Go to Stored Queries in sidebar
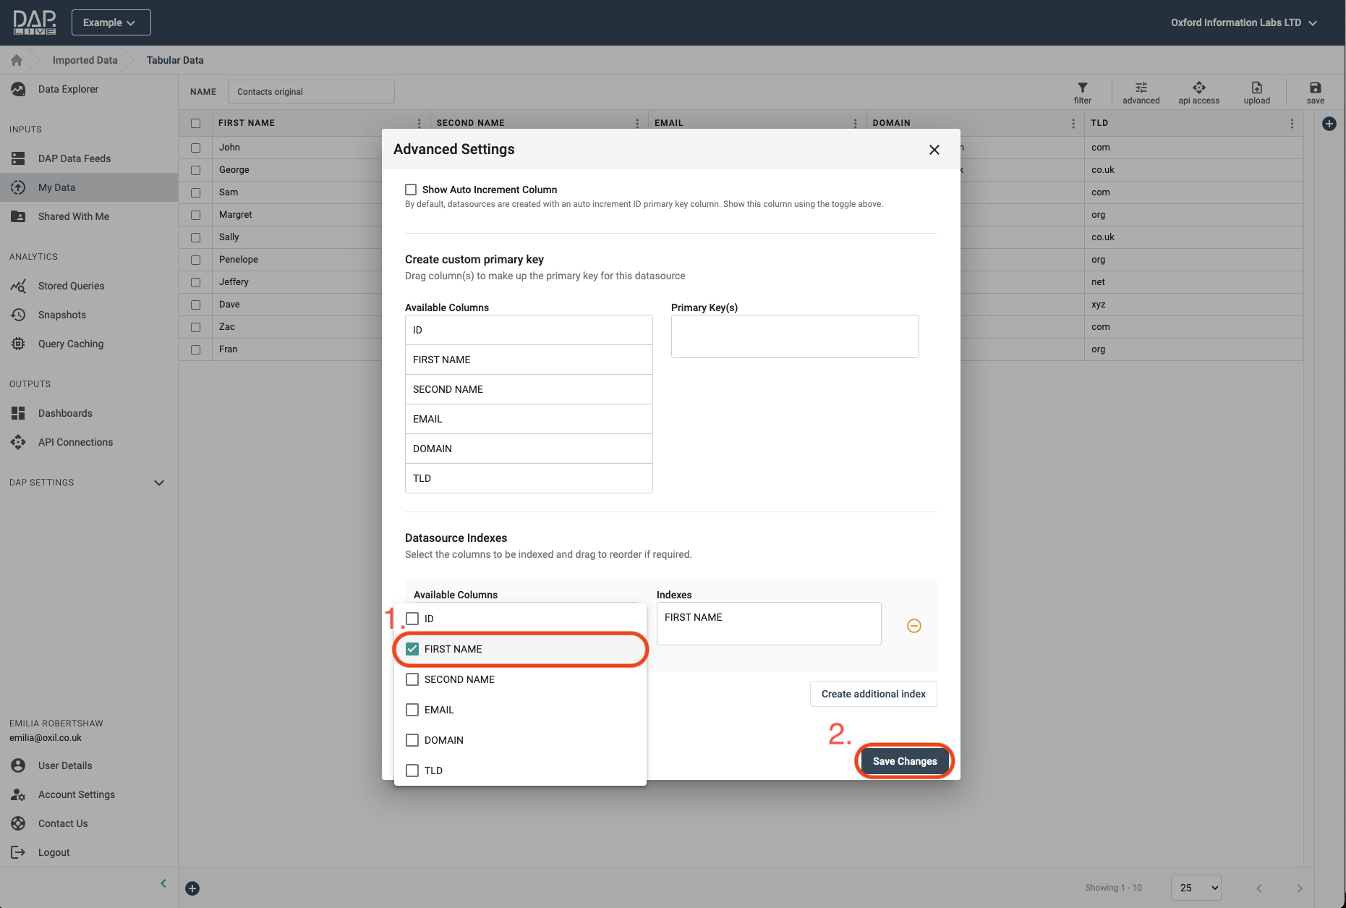The height and width of the screenshot is (908, 1346). [71, 286]
